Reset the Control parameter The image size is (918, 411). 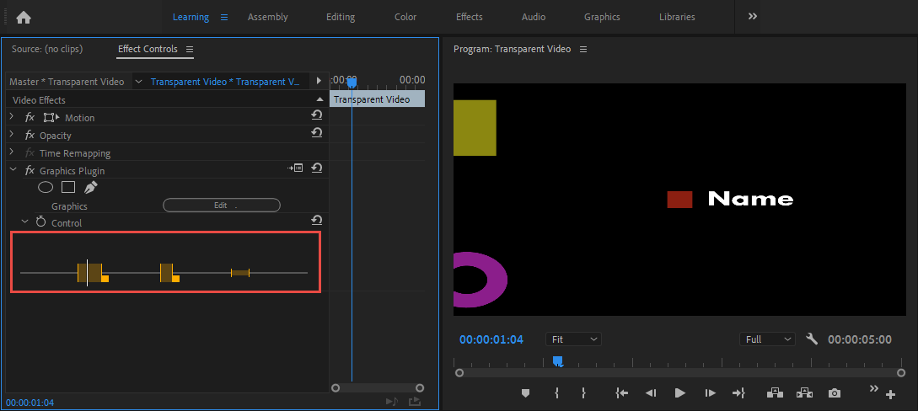317,220
